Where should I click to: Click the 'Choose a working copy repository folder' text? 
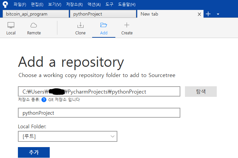coord(70,75)
